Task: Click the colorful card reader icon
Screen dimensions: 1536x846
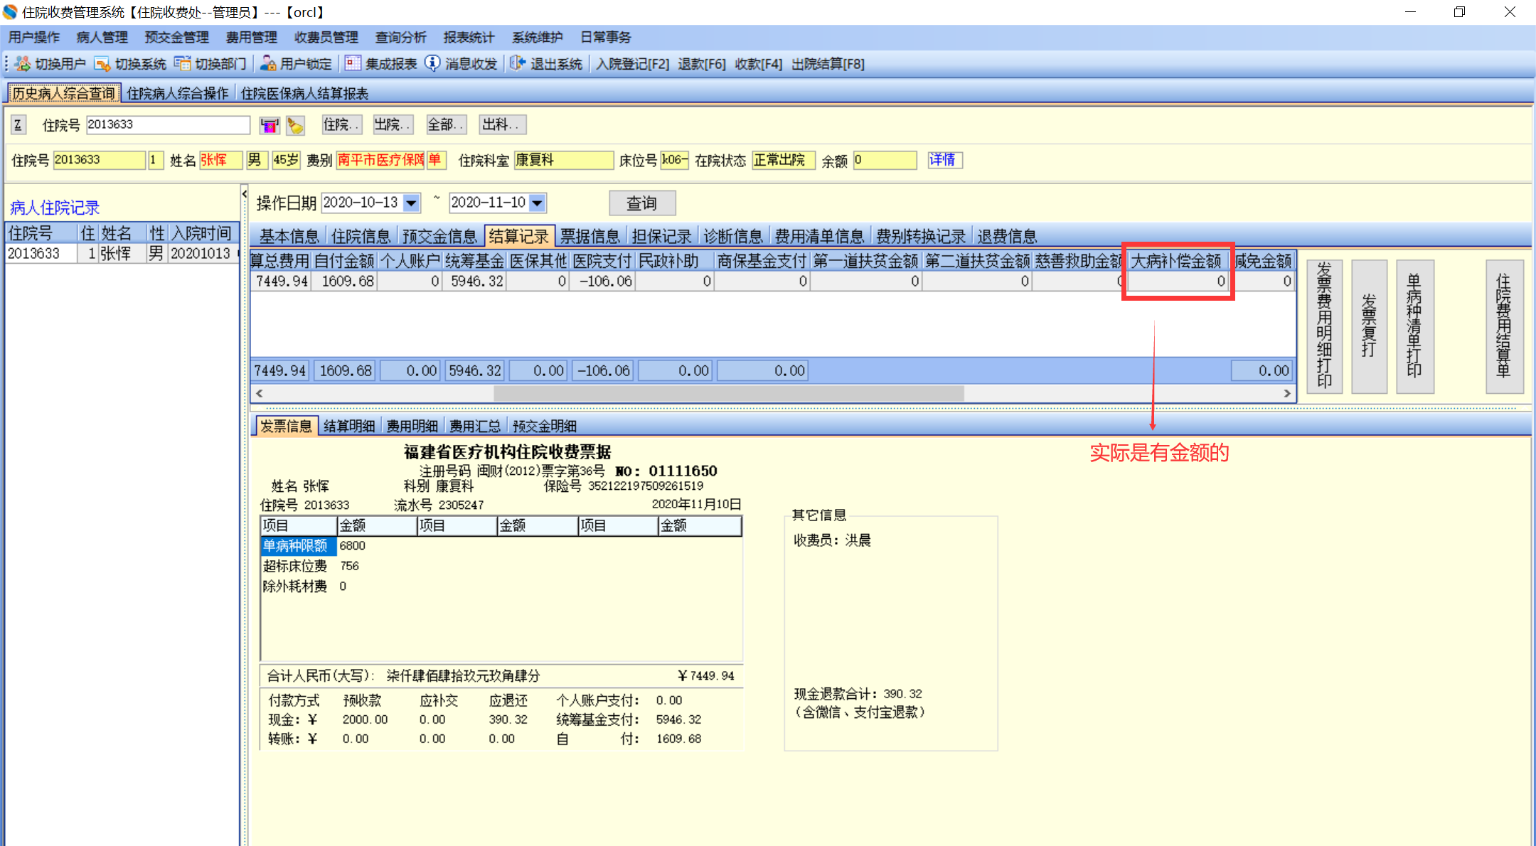Action: pyautogui.click(x=270, y=126)
